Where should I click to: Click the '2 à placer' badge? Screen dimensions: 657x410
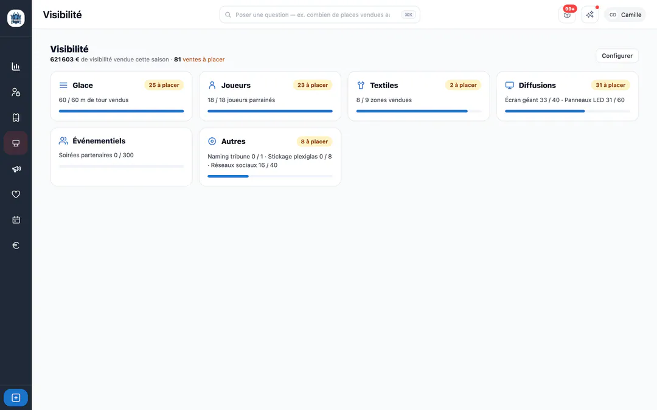tap(463, 85)
